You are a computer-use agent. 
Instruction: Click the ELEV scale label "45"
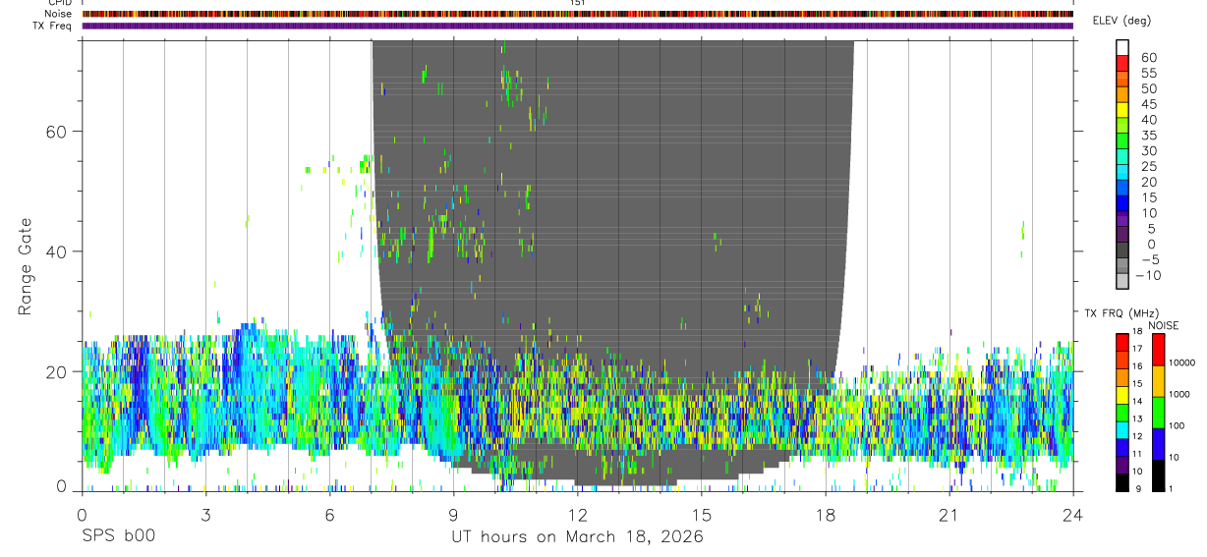point(1148,104)
